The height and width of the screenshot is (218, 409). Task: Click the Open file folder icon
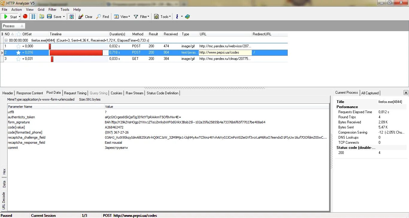coord(42,16)
